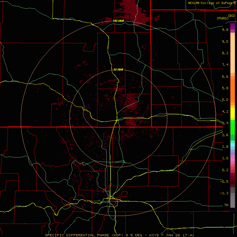Pick the purple top color band
Image resolution: width=237 pixels, height=237 pixels.
pyautogui.click(x=233, y=26)
